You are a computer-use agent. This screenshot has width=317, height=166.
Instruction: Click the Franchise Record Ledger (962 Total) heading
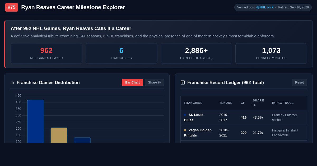[x=226, y=83]
